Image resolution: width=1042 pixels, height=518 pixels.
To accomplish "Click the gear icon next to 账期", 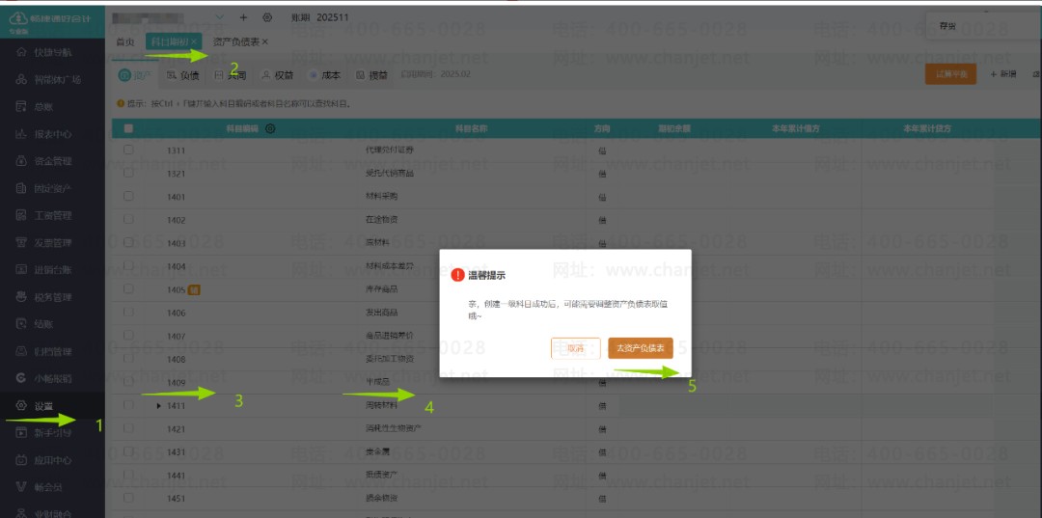I will 267,17.
